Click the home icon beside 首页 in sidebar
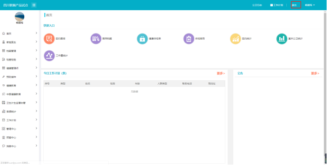 [x=4, y=34]
